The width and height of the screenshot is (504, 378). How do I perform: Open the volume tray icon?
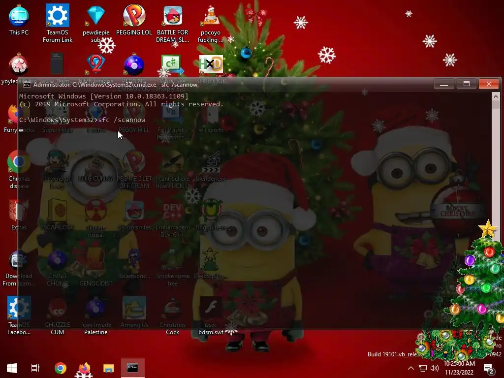(x=435, y=368)
